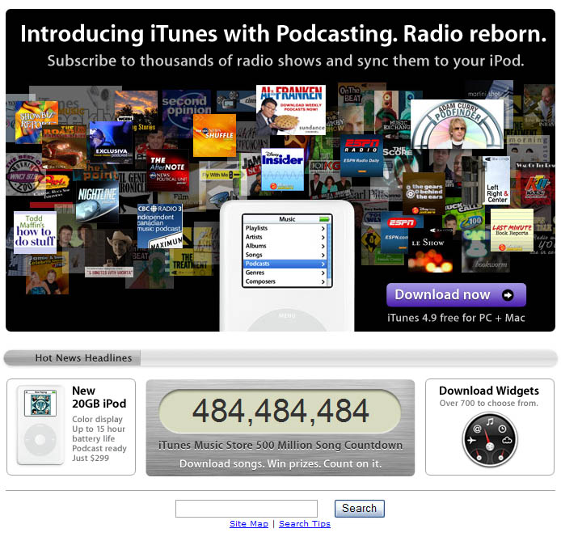
Task: Open The AfterNote podcast tile
Action: coord(167,171)
